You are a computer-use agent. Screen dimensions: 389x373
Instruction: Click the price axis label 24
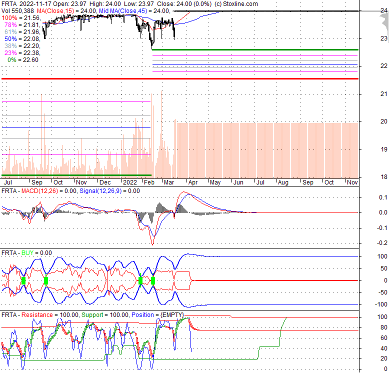pyautogui.click(x=384, y=10)
